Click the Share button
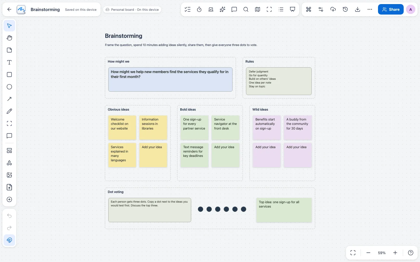Image resolution: width=420 pixels, height=262 pixels. coord(391,9)
